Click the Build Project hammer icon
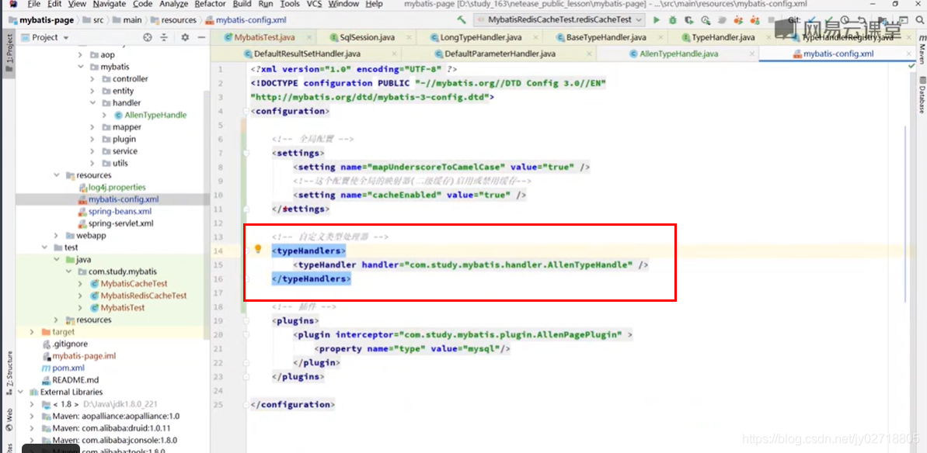 tap(462, 20)
